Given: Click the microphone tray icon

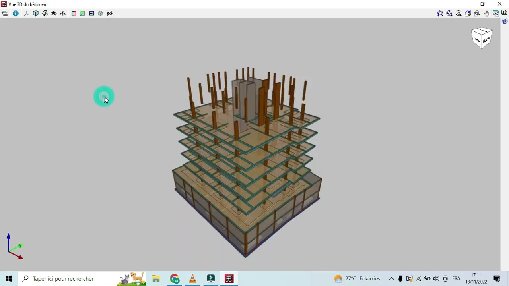Looking at the screenshot, I should (400, 278).
